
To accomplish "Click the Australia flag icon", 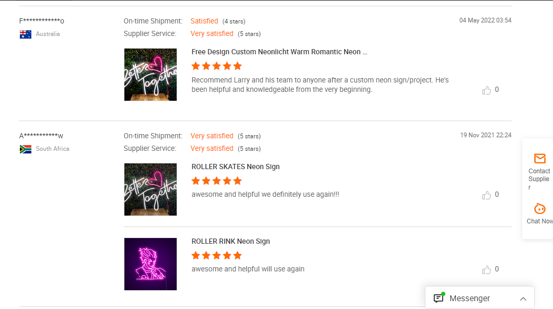I will 26,34.
